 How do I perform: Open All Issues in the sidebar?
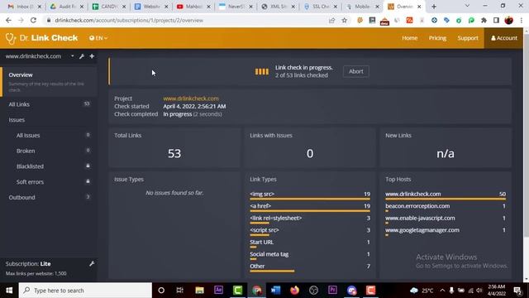point(49,135)
